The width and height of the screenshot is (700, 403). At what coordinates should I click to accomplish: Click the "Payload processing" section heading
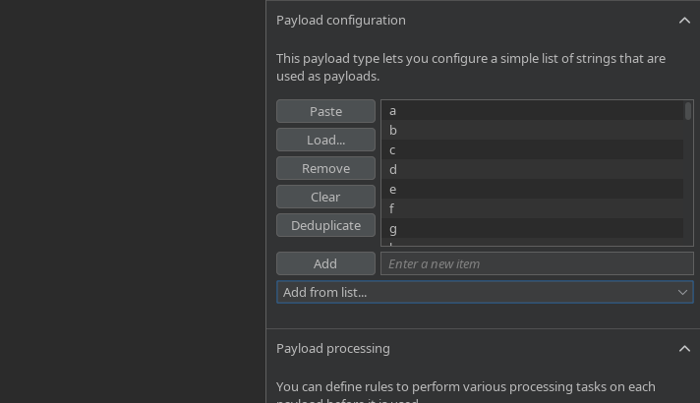coord(332,349)
